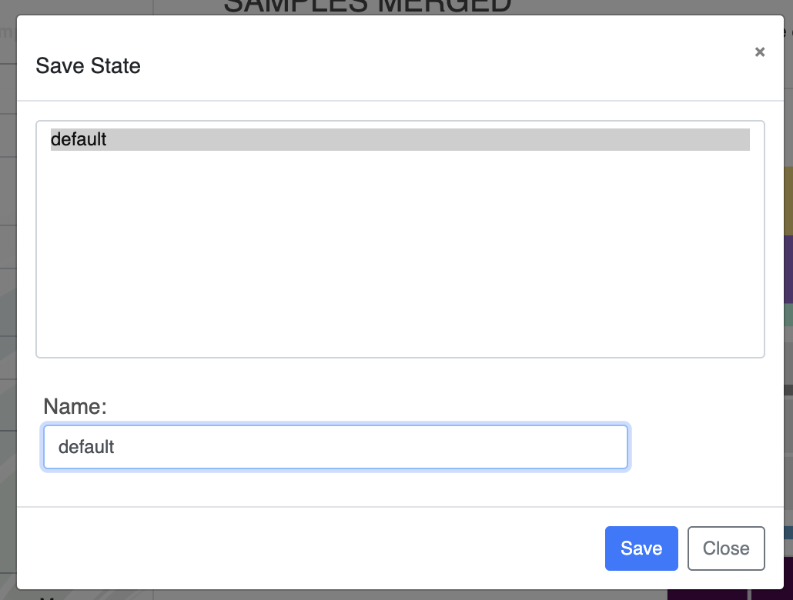
Task: Click the dimmed backdrop left of the dialog
Action: pyautogui.click(x=8, y=308)
